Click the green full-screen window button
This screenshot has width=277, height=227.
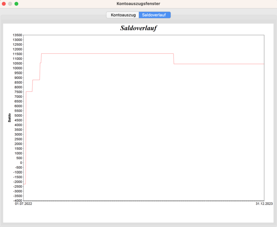click(16, 4)
